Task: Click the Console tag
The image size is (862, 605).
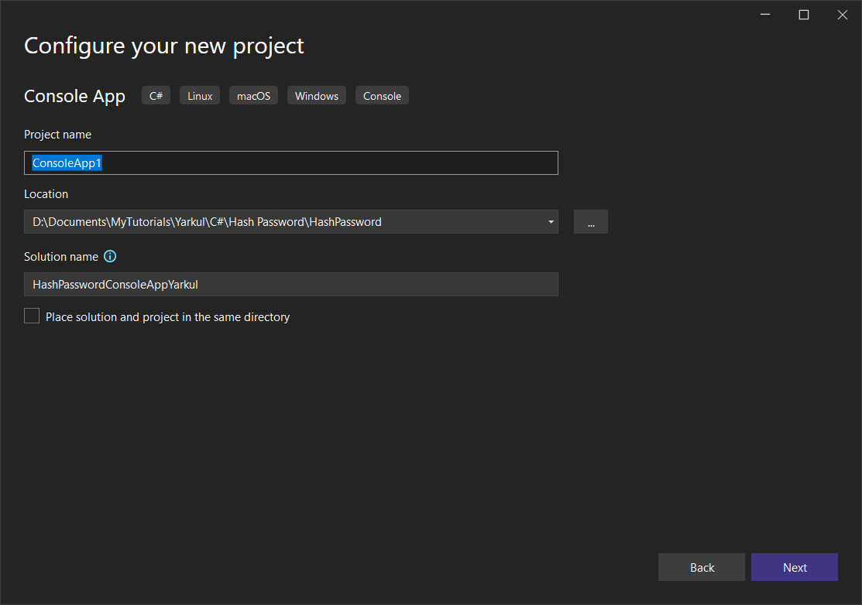Action: click(382, 95)
